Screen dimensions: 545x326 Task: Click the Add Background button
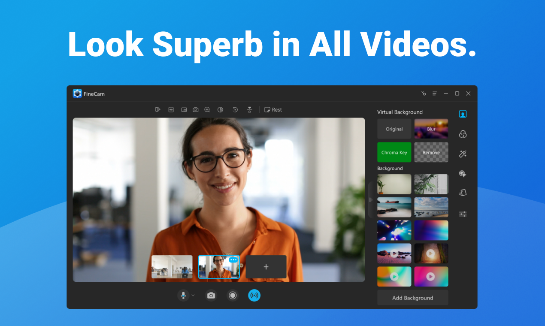(x=413, y=298)
